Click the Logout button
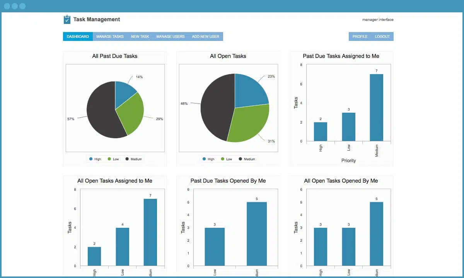Image resolution: width=464 pixels, height=278 pixels. point(382,37)
